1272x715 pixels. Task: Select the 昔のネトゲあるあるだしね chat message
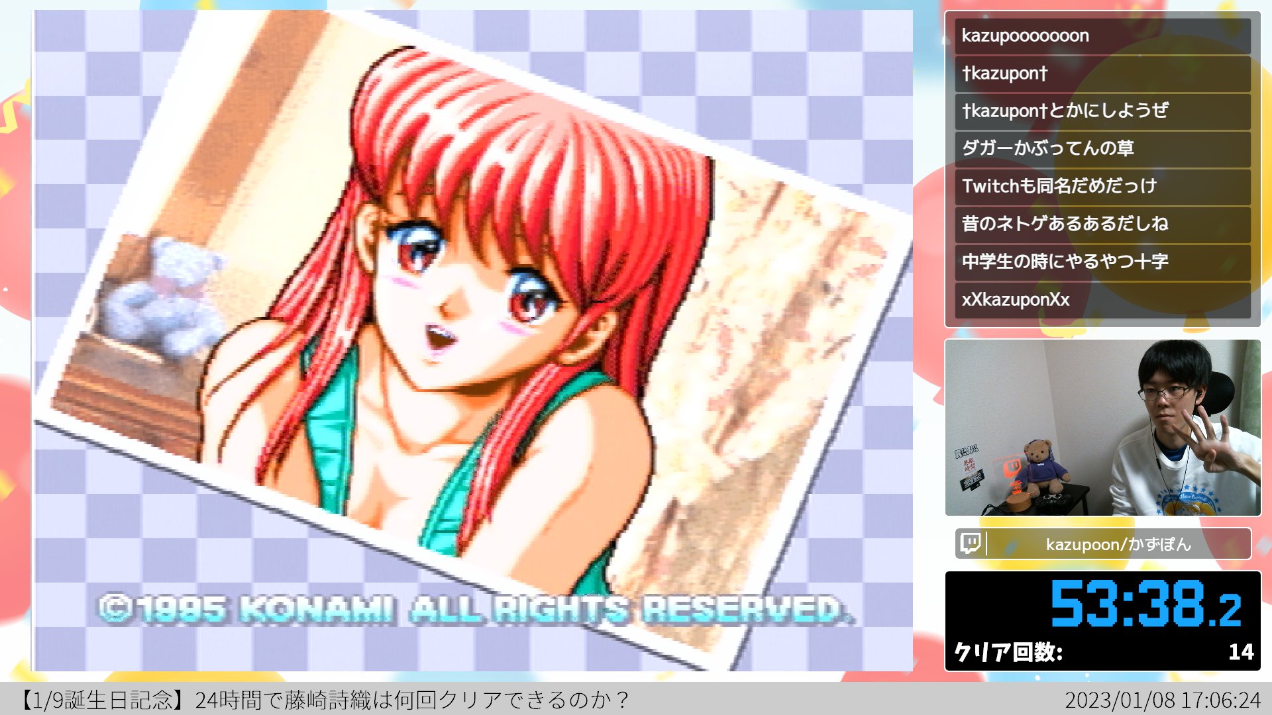[x=1065, y=224]
